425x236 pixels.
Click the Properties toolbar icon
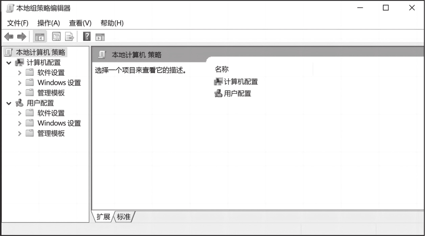tap(56, 36)
